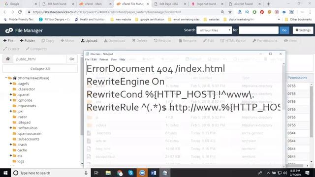Switch to the Edit Page - RSS tab
Viewport: 315px width, 177px height.
[170, 4]
